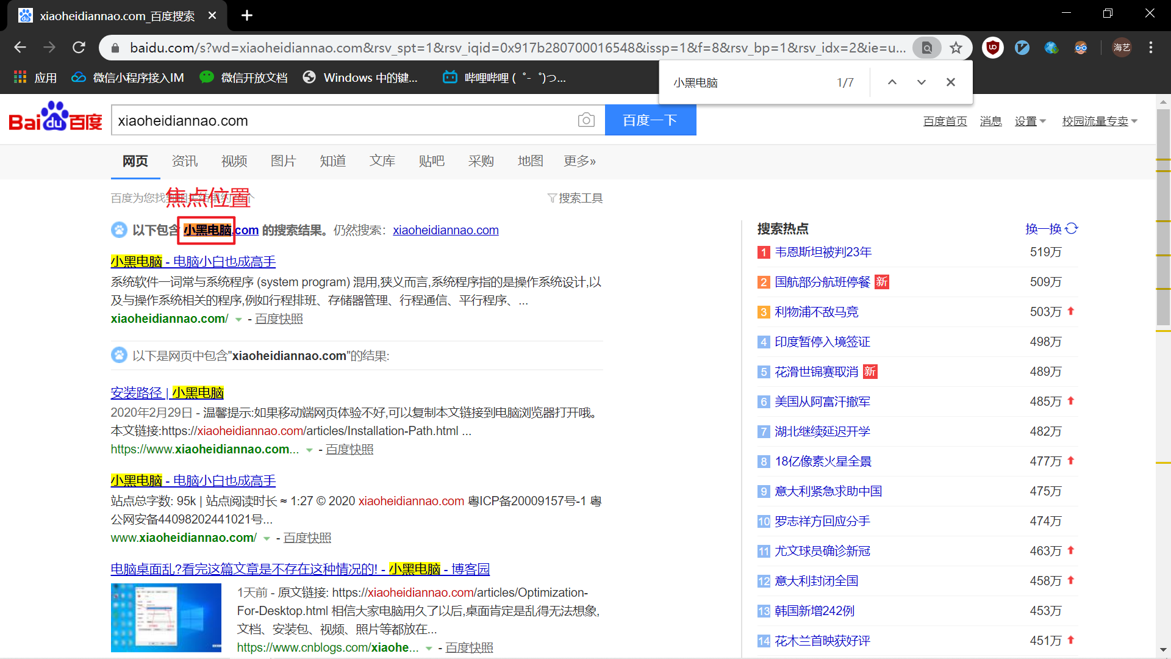Open the Chrome profile avatar
1171x659 pixels.
tap(1122, 48)
